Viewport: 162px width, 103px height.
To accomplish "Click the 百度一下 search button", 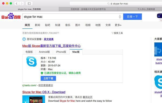I will pos(133,16).
